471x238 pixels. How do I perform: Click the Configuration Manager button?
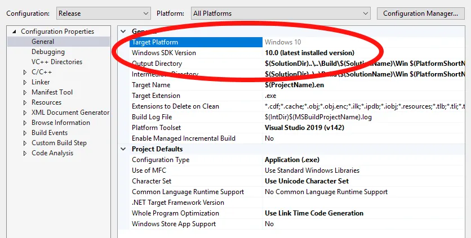click(x=420, y=13)
